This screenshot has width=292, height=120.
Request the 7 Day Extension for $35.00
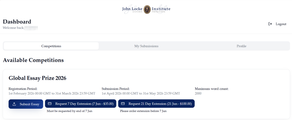81,104
